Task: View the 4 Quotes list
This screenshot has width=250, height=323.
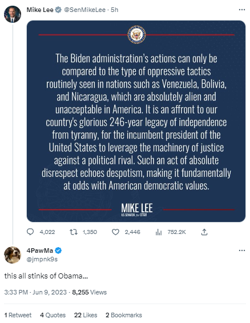Action: [x=53, y=315]
